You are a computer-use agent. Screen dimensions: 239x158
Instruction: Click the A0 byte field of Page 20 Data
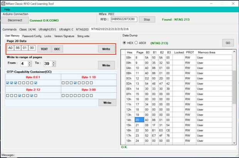[10, 48]
